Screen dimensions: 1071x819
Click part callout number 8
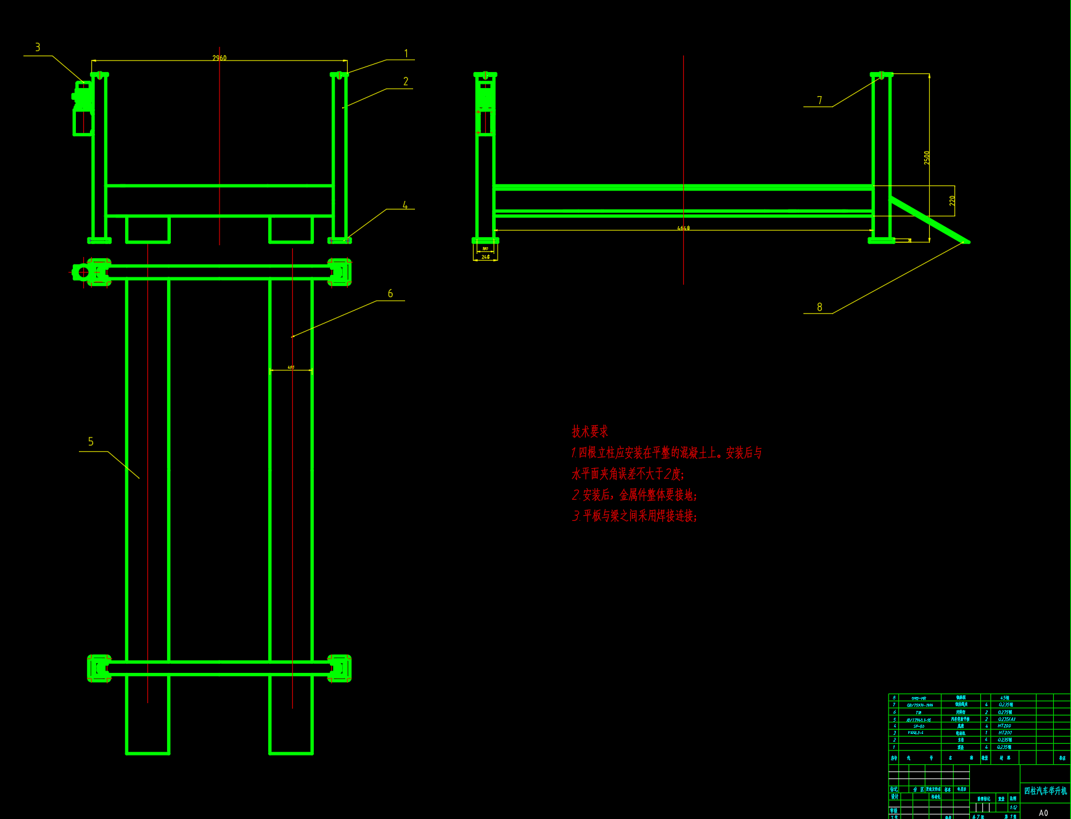(x=819, y=307)
